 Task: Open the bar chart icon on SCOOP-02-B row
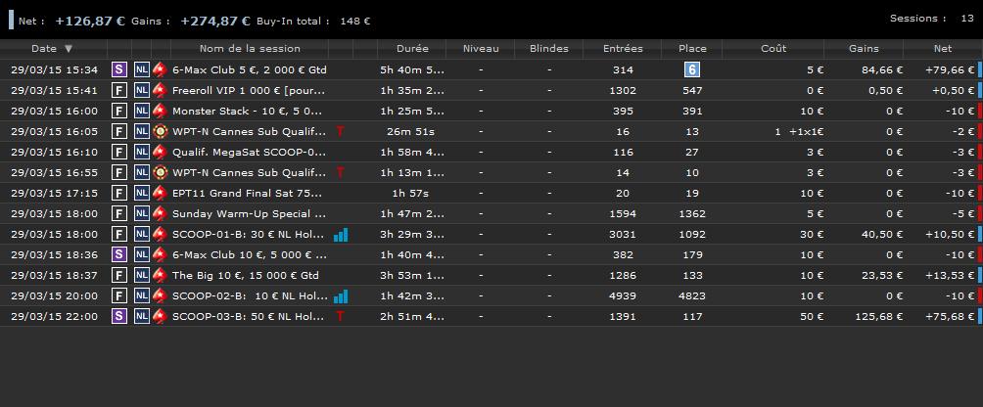pyautogui.click(x=341, y=296)
